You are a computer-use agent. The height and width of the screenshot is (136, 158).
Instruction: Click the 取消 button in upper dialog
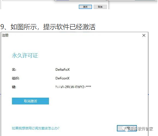pos(100,7)
